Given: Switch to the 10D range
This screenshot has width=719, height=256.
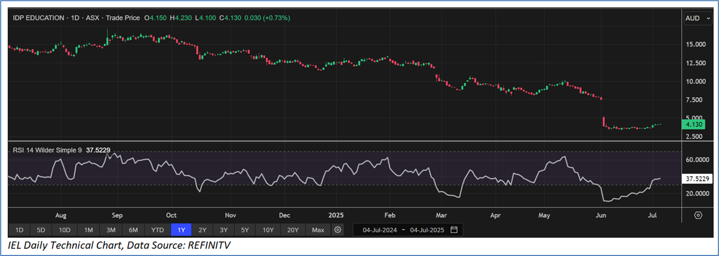Looking at the screenshot, I should pyautogui.click(x=65, y=230).
